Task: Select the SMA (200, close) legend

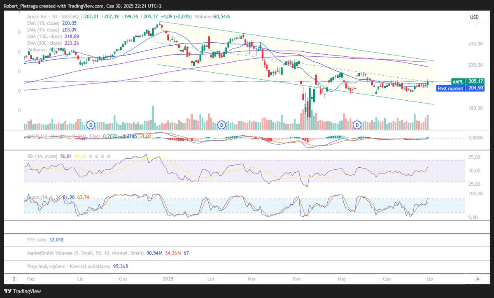Action: click(x=53, y=43)
